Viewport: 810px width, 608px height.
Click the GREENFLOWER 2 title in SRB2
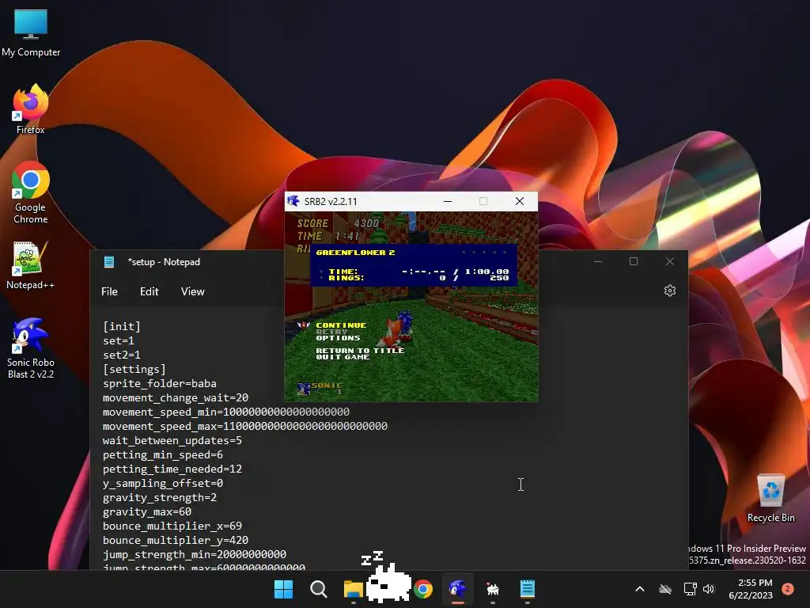pyautogui.click(x=355, y=253)
